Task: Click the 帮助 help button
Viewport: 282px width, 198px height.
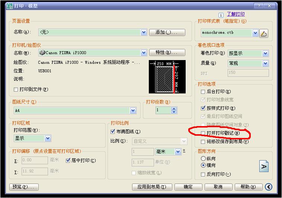Action: 249,187
